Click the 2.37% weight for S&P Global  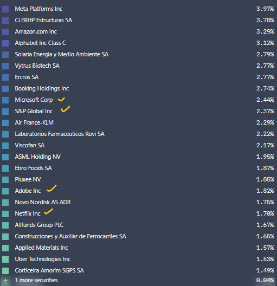(x=265, y=111)
